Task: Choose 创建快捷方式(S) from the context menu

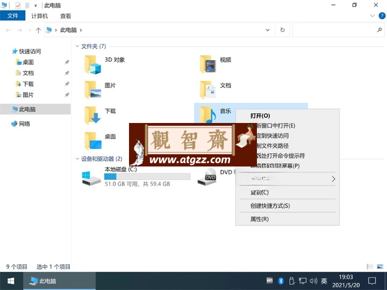Action: coord(287,206)
